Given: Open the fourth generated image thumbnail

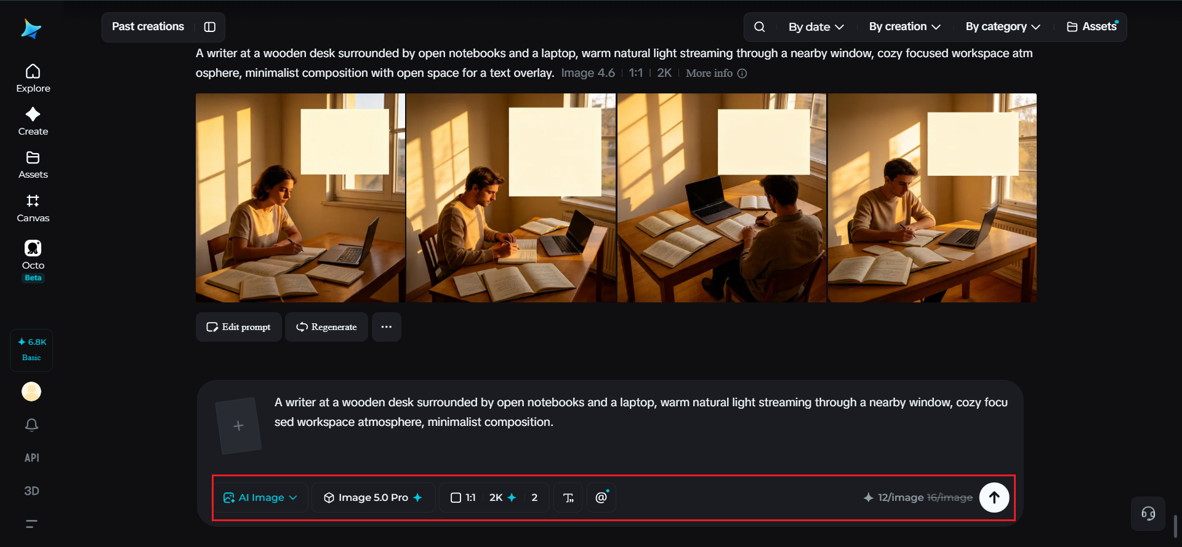Looking at the screenshot, I should pyautogui.click(x=932, y=198).
